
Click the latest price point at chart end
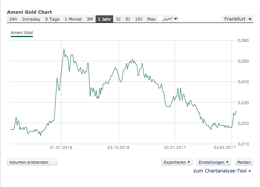(x=236, y=111)
